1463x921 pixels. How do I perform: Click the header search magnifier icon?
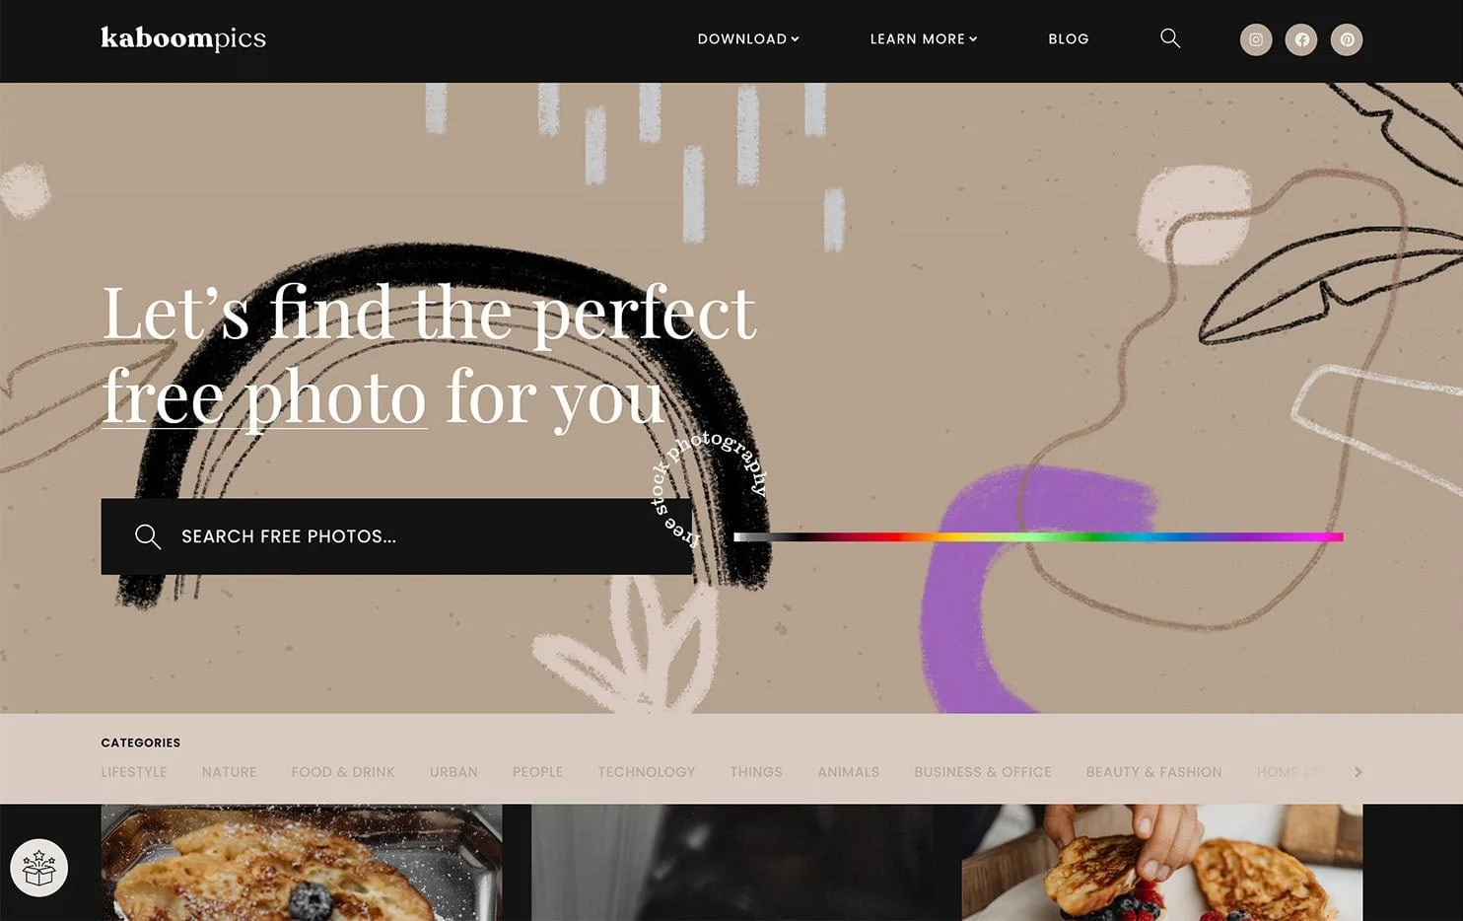1170,38
